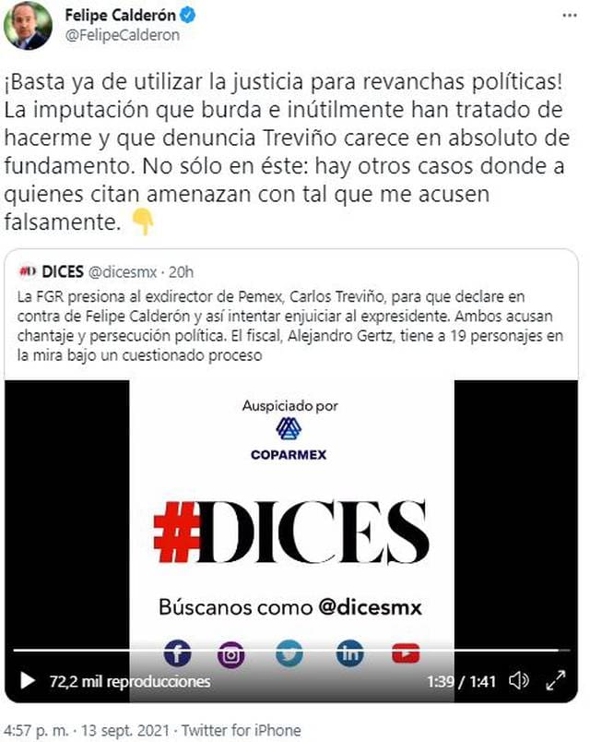Click the Twitter bird icon in video

(289, 653)
